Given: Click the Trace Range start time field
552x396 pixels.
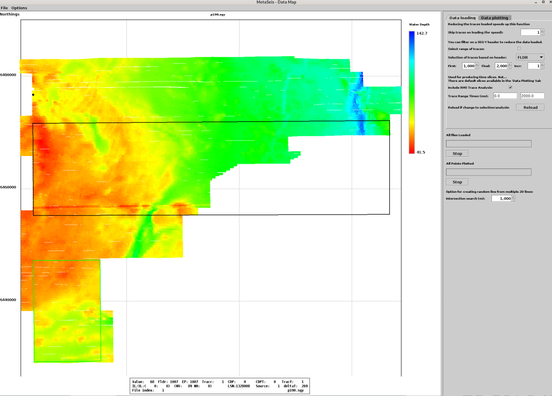Looking at the screenshot, I should (505, 96).
